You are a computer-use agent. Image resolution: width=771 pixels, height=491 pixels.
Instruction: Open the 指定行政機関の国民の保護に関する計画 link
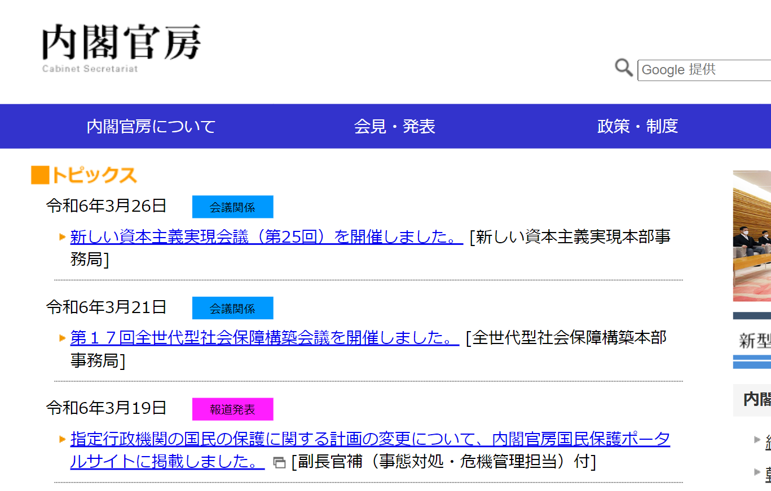[370, 439]
